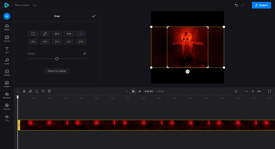Image resolution: width=275 pixels, height=149 pixels.
Task: Click the Rotate slider handle
Action: pos(57,59)
